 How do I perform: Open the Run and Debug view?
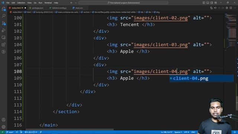point(3,30)
